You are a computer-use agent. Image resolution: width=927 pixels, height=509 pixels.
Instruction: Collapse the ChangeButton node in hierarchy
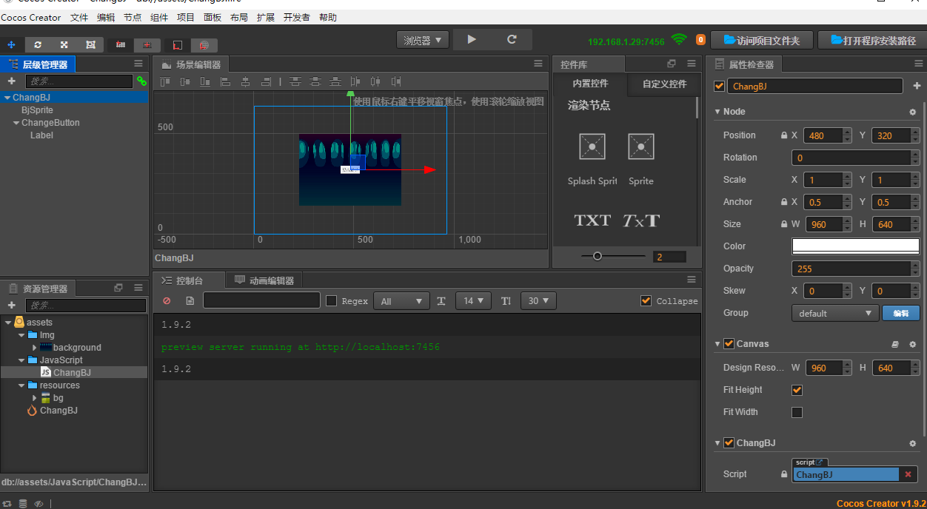(x=16, y=123)
